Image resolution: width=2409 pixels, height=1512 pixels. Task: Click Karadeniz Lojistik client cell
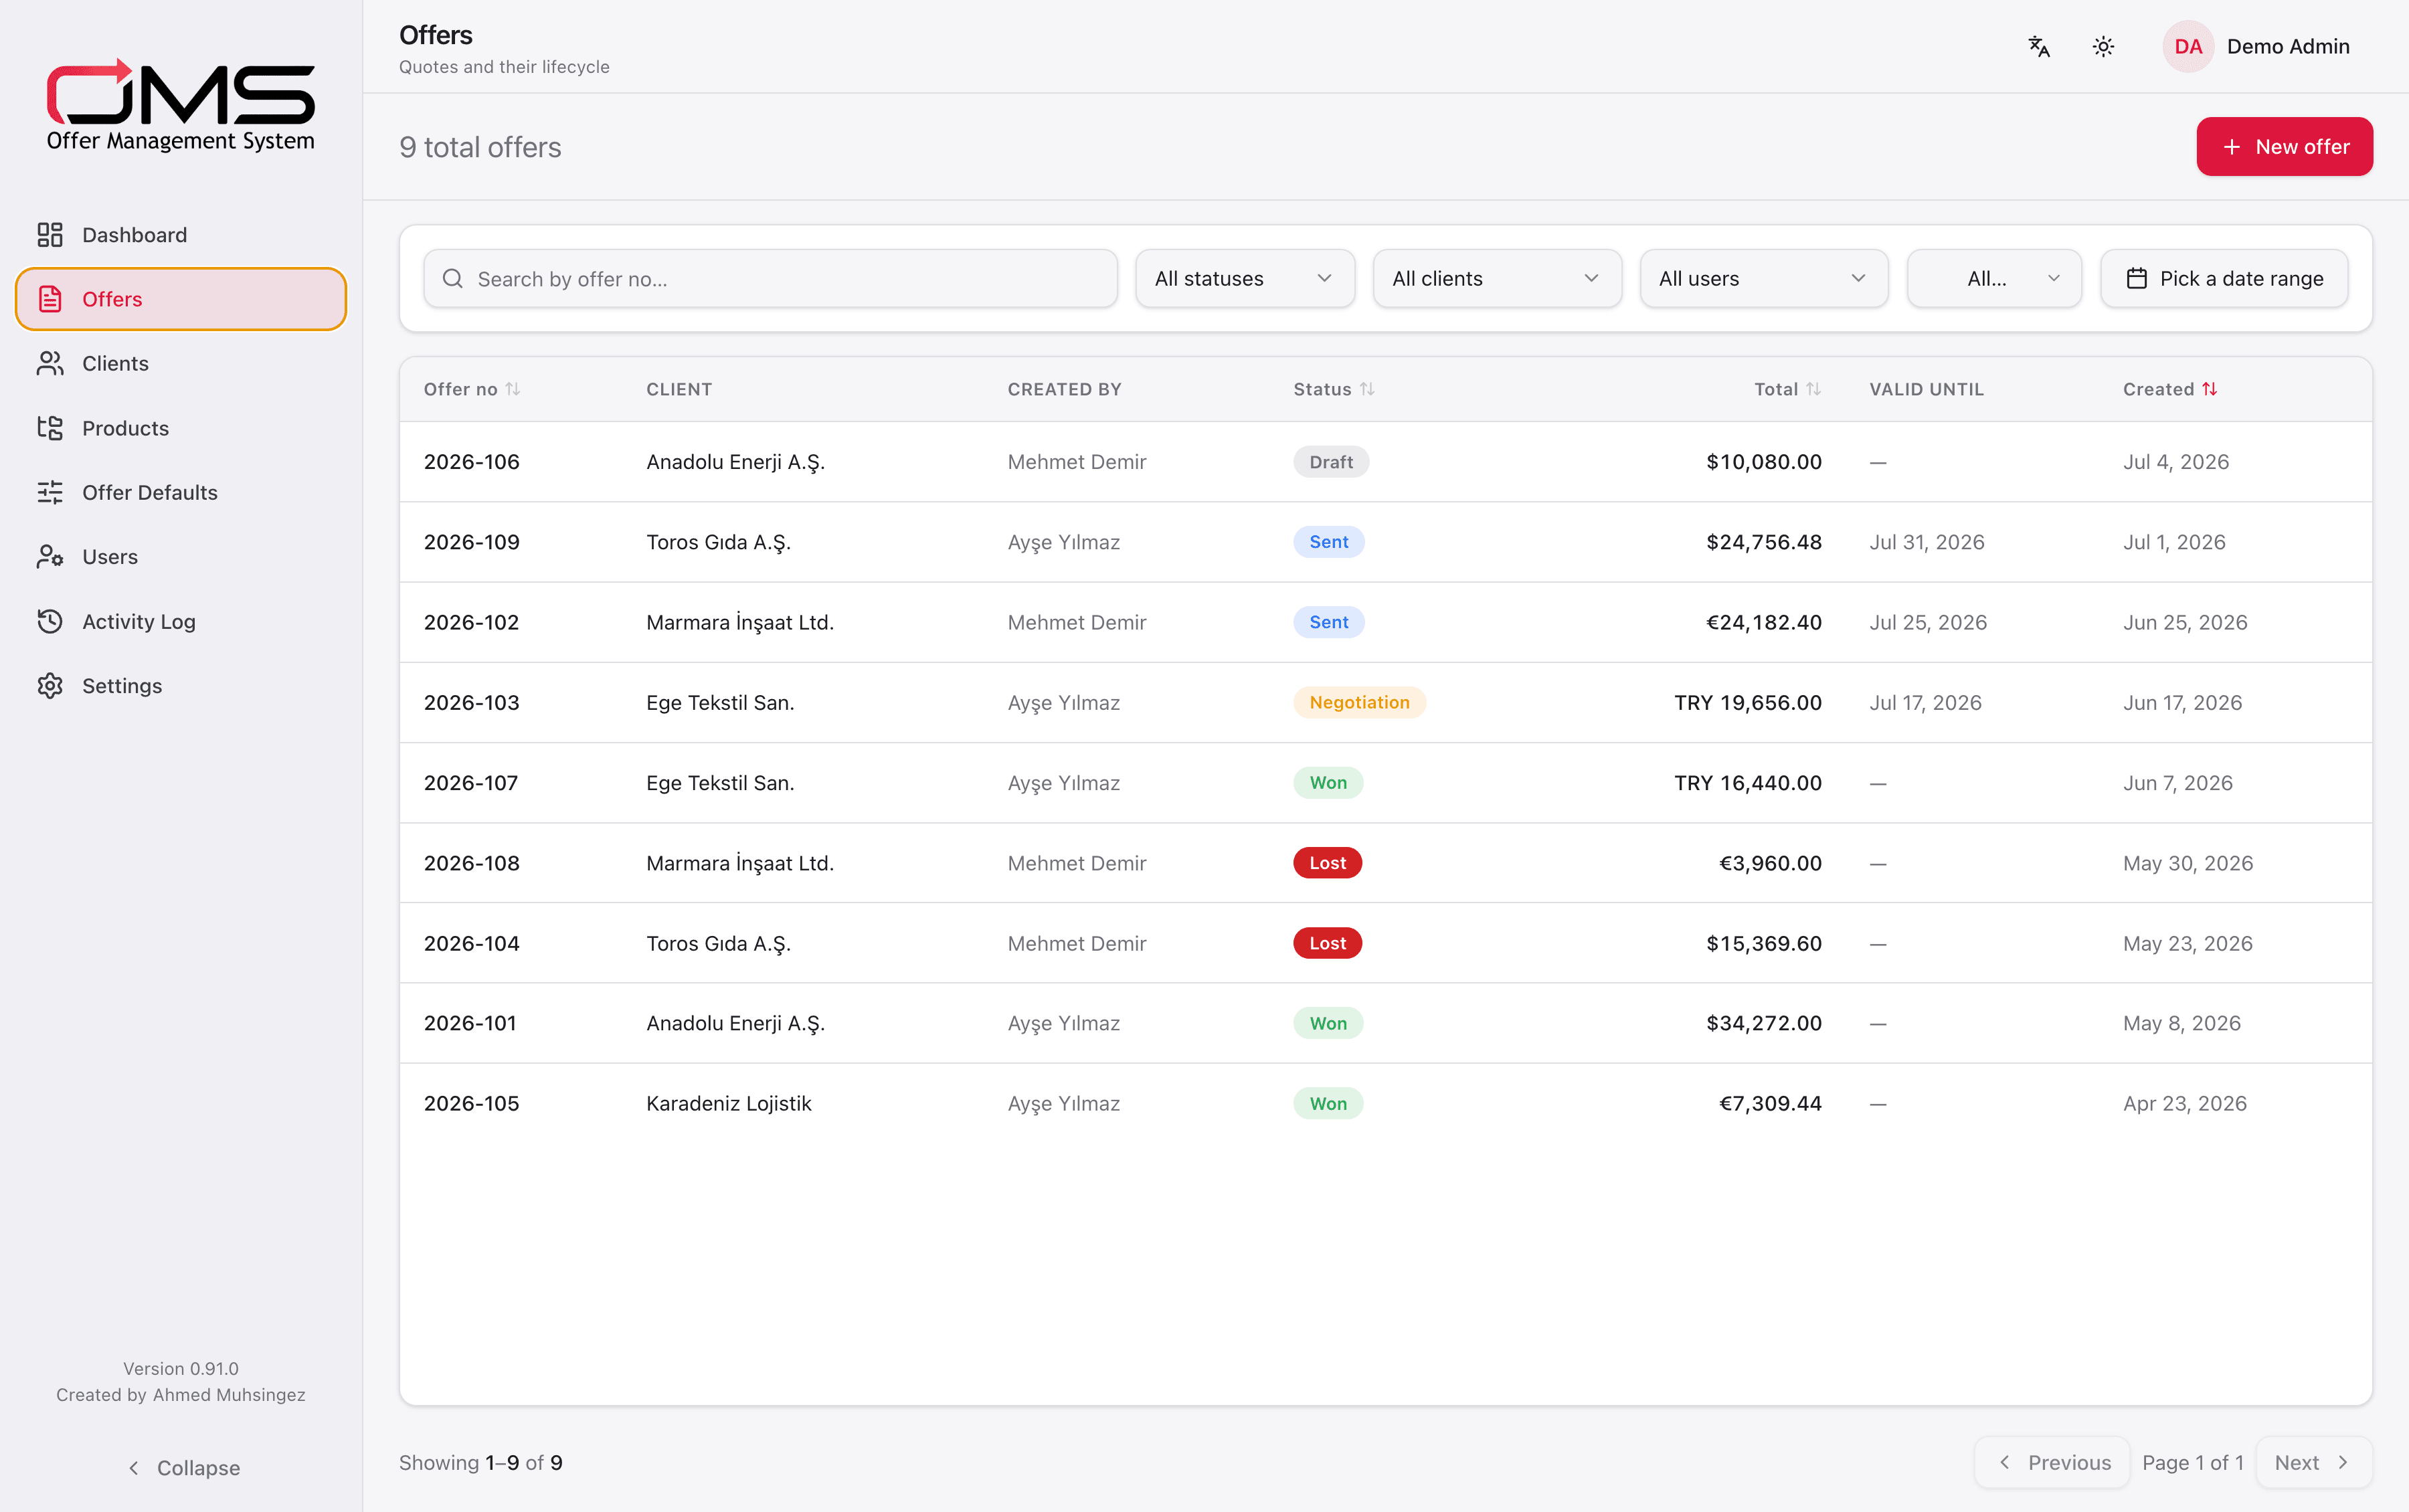tap(729, 1104)
